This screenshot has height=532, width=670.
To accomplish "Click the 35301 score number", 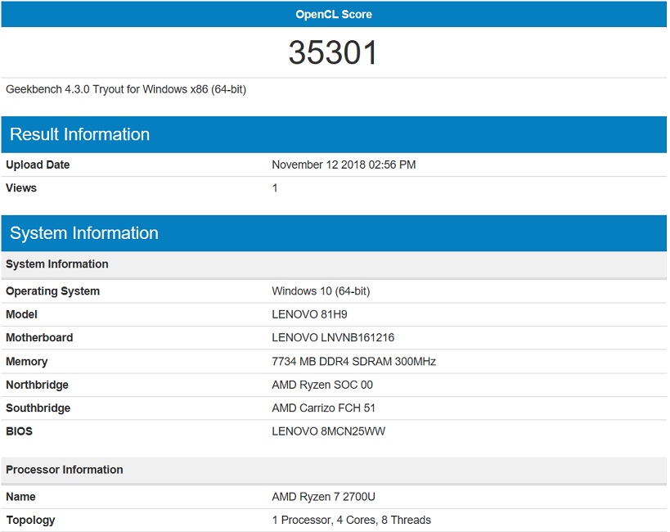I will point(333,53).
